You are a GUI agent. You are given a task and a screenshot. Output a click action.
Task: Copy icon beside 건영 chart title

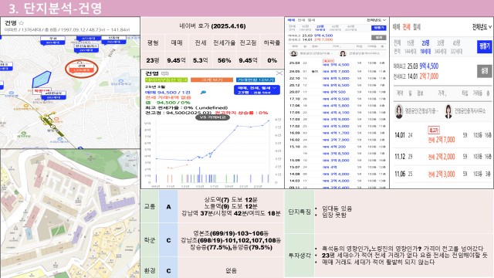[x=165, y=73]
